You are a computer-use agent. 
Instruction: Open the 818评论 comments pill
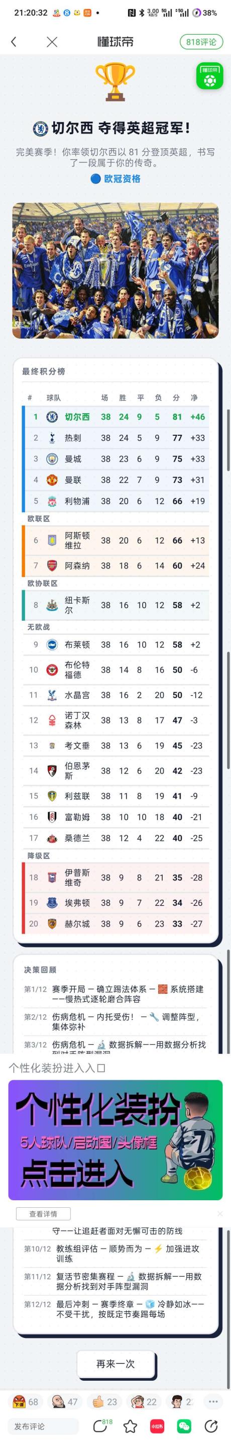tap(201, 41)
